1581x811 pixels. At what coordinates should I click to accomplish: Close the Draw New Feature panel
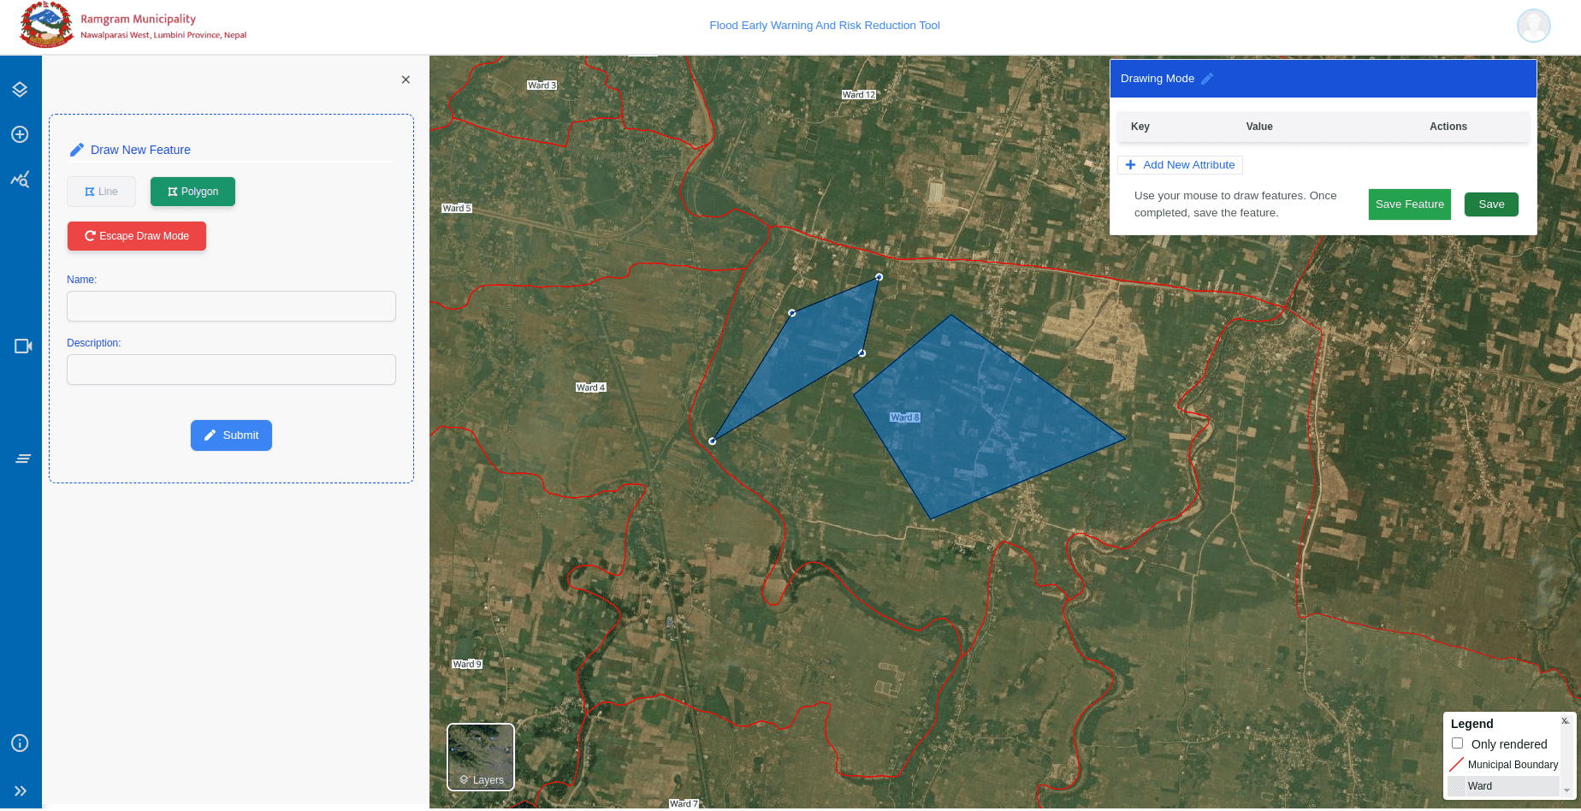pos(406,80)
